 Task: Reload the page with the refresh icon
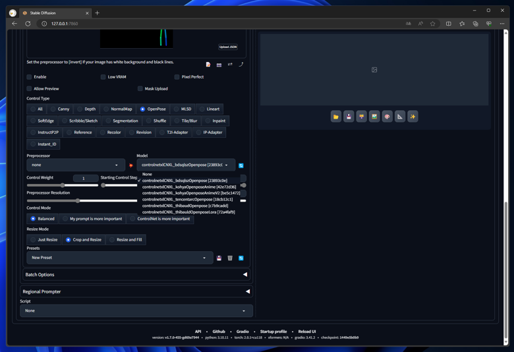pyautogui.click(x=28, y=24)
